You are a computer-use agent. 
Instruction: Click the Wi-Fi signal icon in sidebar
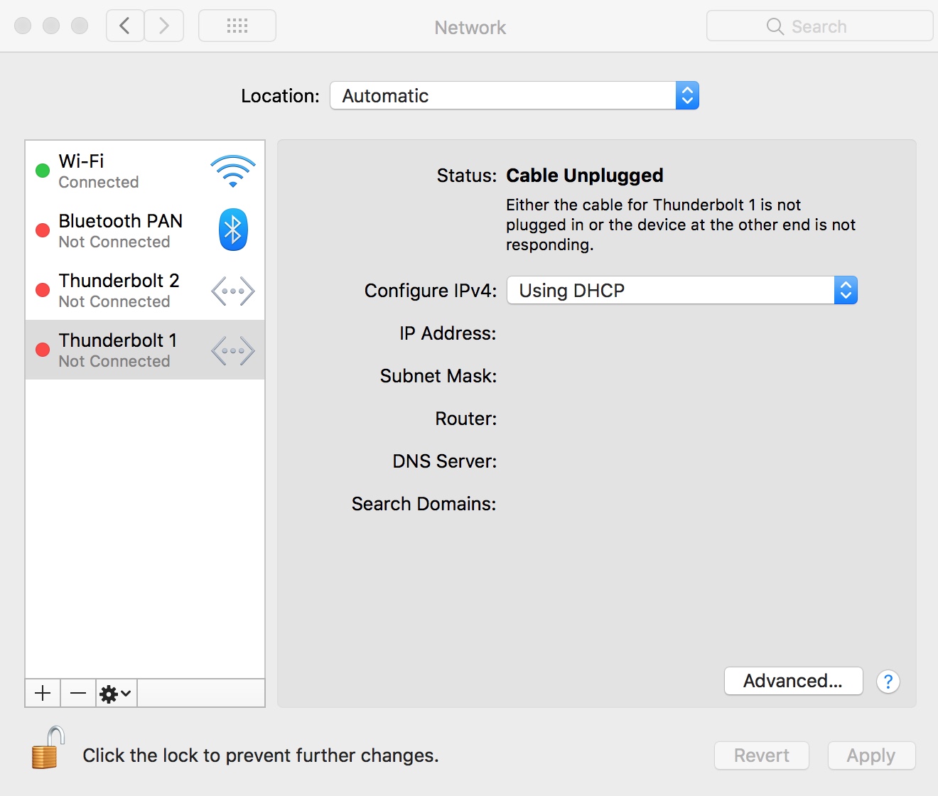232,169
